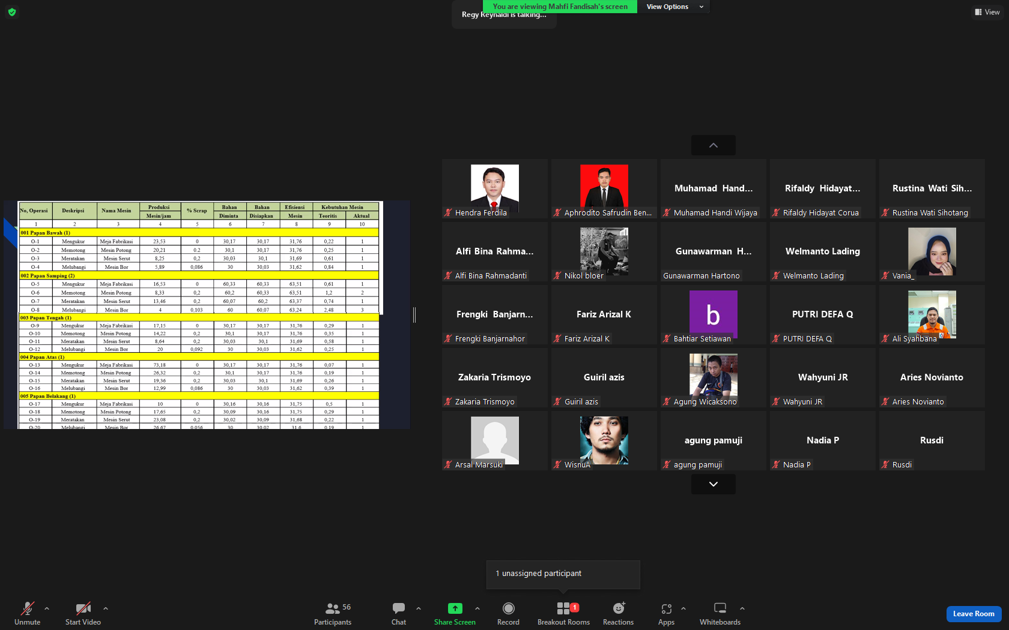Screen dimensions: 1009x630
Task: Click the Guiril azis participant tile
Action: click(x=604, y=378)
